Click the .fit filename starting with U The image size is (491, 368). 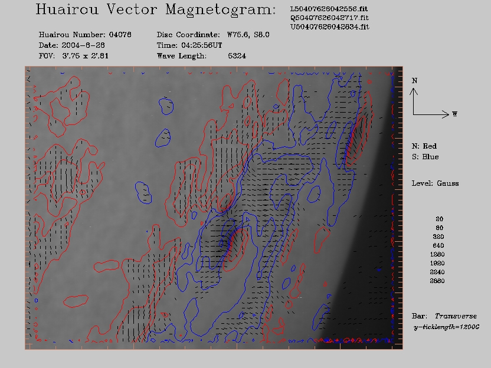[x=329, y=27]
